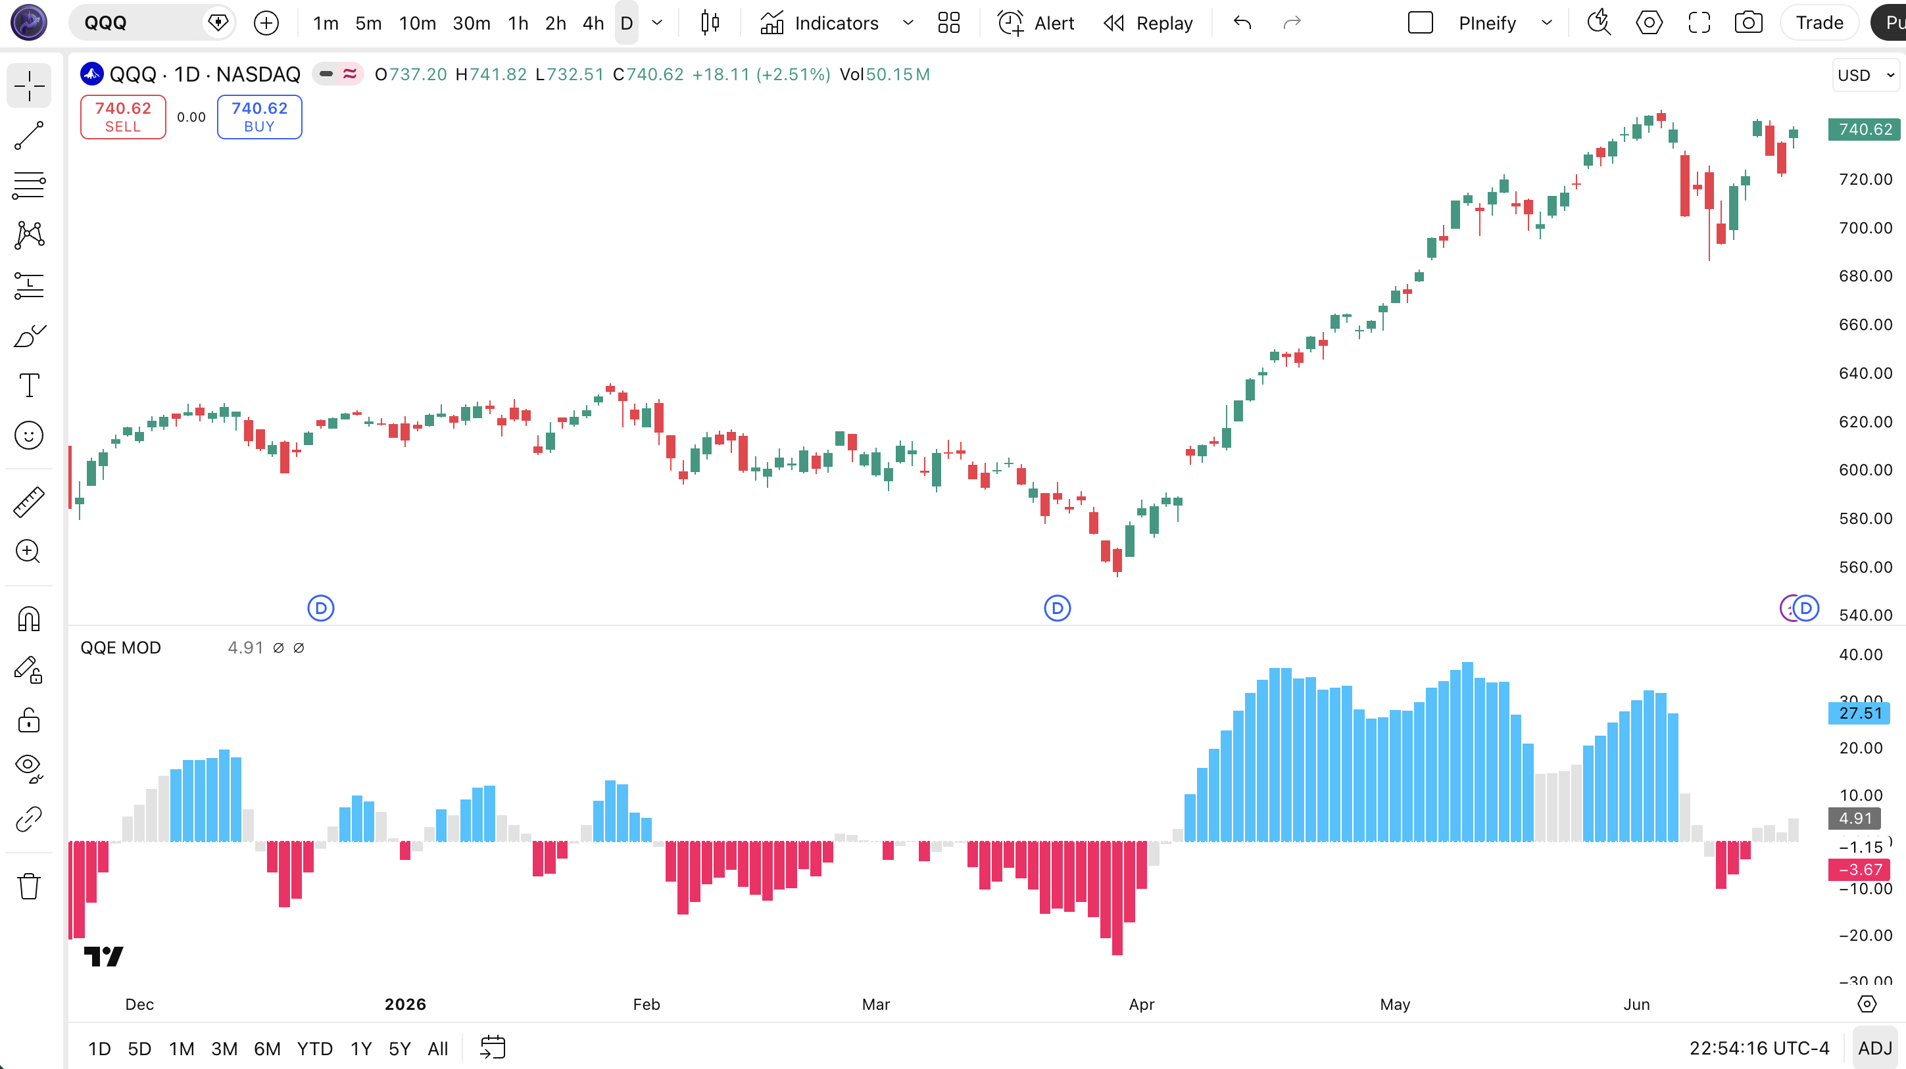Enter fullscreen mode
Viewport: 1906px width, 1069px height.
pos(1699,23)
